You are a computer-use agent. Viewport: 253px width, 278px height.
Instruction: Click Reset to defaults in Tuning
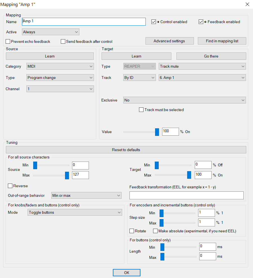[x=126, y=149]
